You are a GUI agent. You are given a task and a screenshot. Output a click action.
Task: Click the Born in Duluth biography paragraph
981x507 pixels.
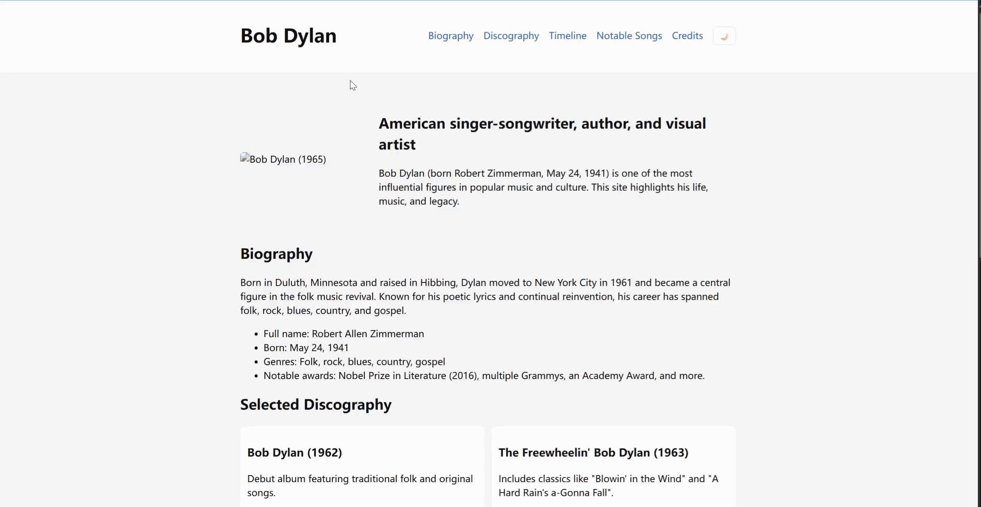click(485, 297)
